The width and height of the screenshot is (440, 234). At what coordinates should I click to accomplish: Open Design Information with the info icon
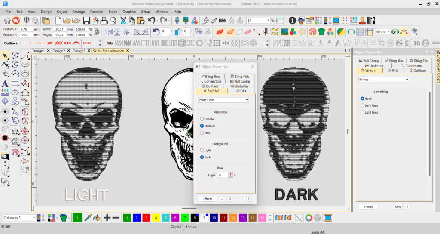tap(292, 20)
